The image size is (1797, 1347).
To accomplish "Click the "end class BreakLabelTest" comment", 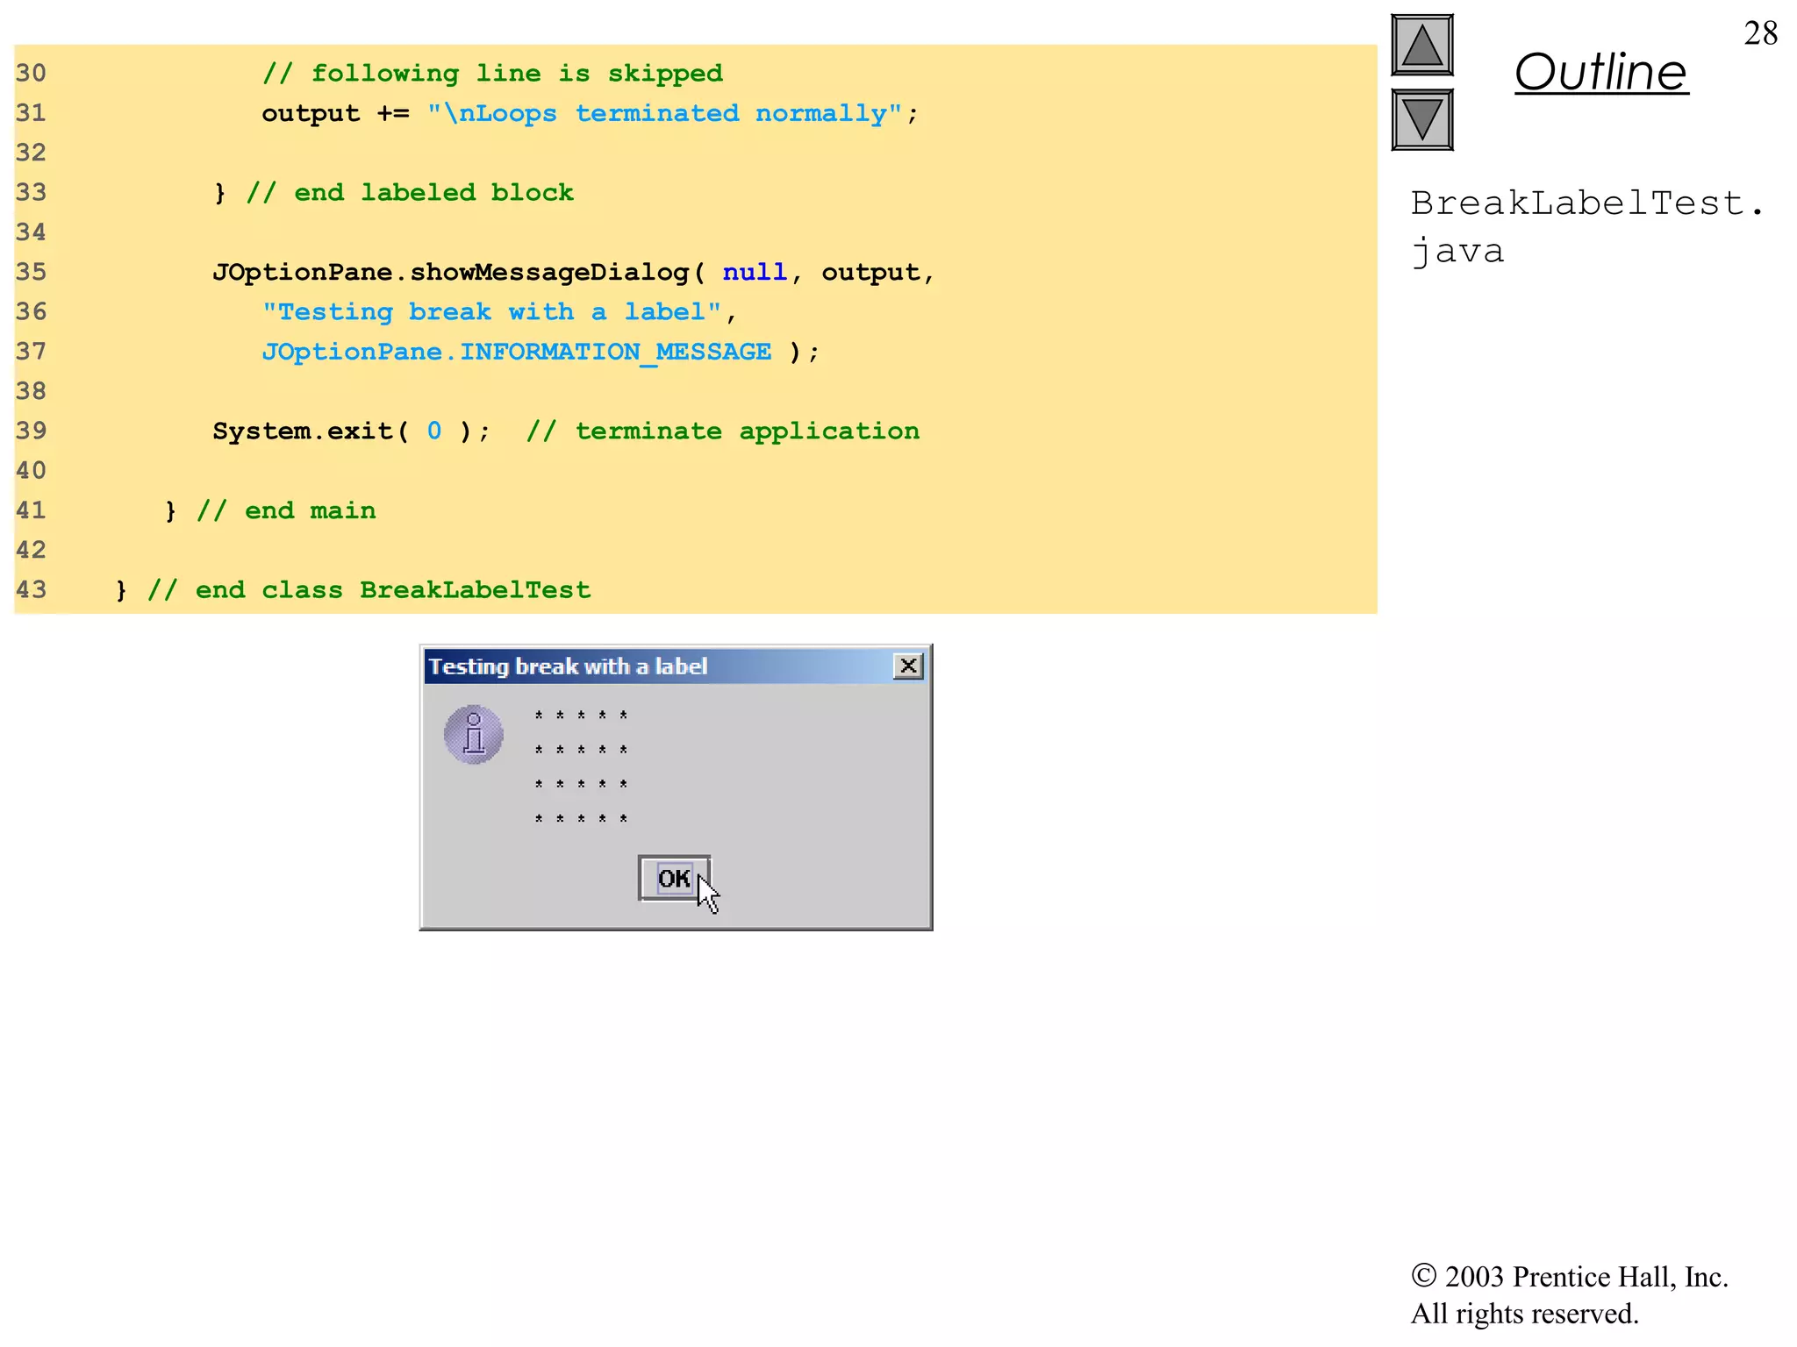I will tap(369, 590).
